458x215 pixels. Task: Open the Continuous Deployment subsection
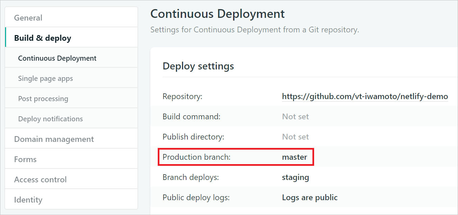pyautogui.click(x=57, y=58)
